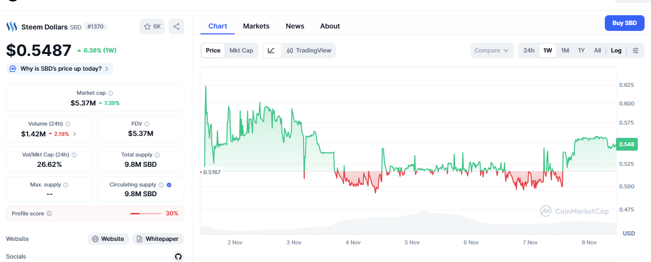The width and height of the screenshot is (651, 262).
Task: Click the 4 Nov date axis label
Action: (353, 242)
